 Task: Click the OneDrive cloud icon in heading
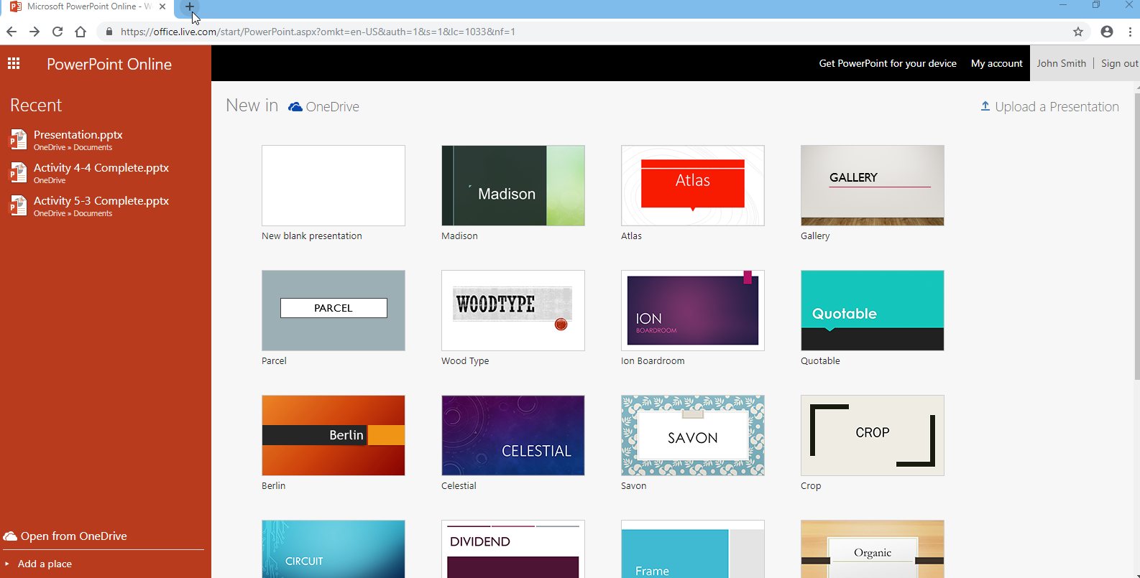[x=295, y=107]
